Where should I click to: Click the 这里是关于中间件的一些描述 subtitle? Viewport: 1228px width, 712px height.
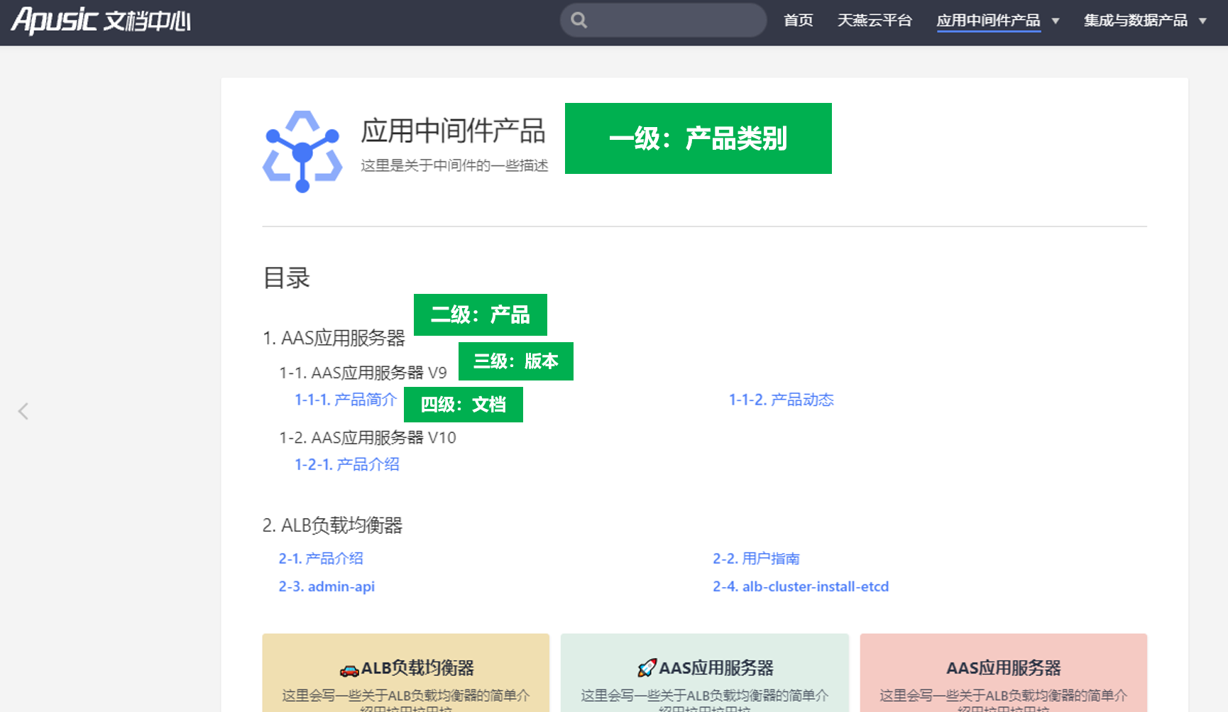[x=454, y=165]
